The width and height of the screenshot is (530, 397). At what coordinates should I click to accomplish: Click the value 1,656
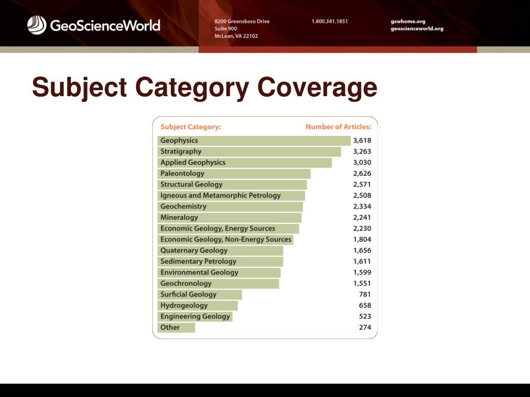click(x=362, y=251)
